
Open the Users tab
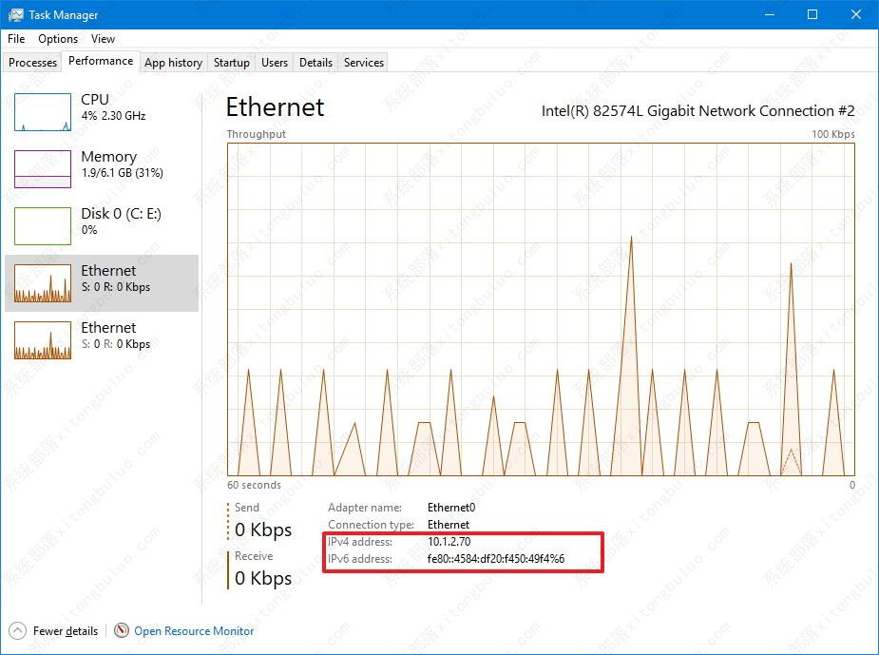point(274,62)
